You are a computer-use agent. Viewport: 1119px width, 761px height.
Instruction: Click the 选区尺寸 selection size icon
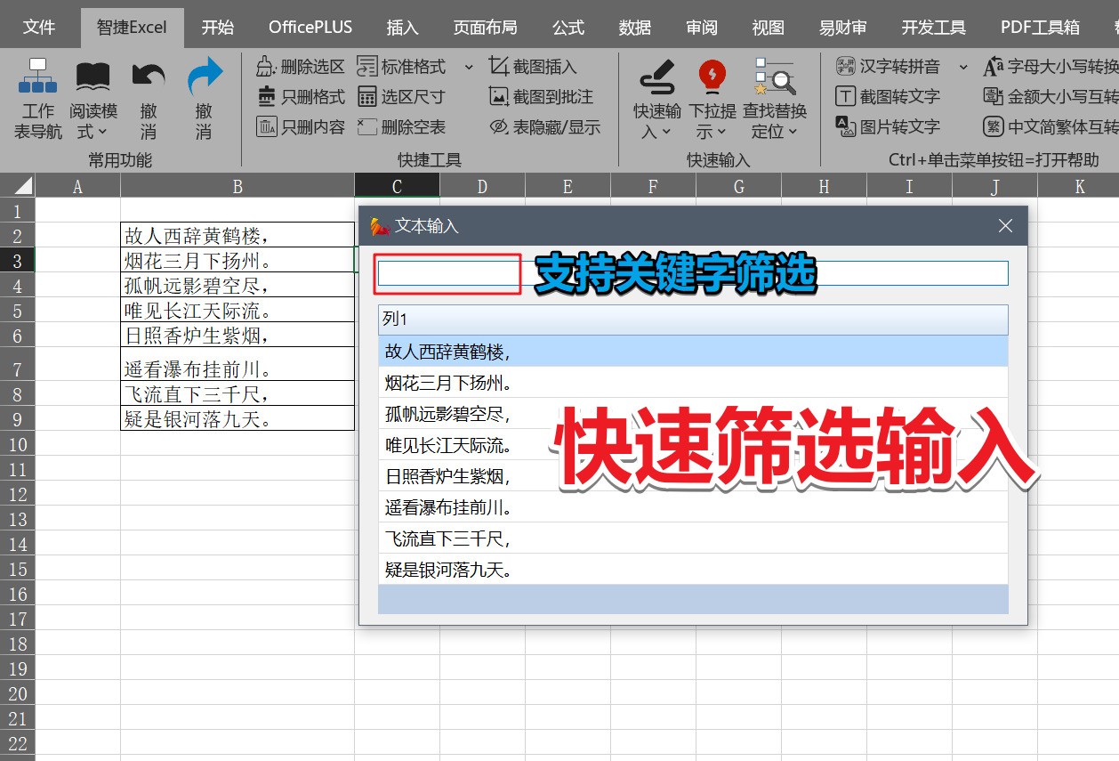[x=366, y=97]
